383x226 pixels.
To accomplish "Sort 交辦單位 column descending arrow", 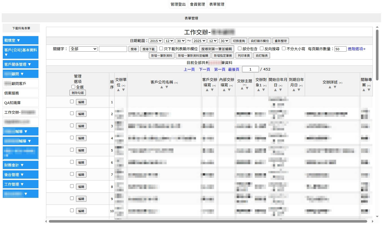I will pos(124,90).
